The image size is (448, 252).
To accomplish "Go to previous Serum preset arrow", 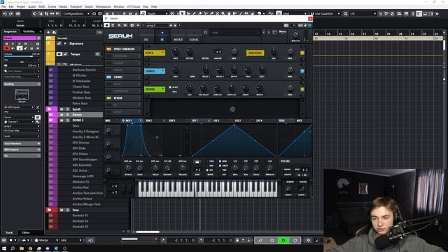I will 264,32.
